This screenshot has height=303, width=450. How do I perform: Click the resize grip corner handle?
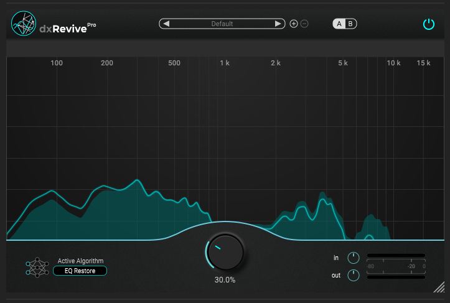pos(439,287)
